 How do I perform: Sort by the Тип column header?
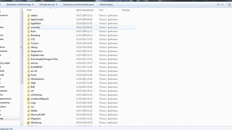pyautogui.click(x=101, y=10)
